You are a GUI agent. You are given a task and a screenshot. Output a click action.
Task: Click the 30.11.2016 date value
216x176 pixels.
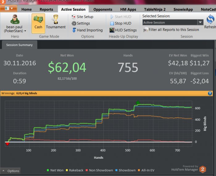(20, 63)
